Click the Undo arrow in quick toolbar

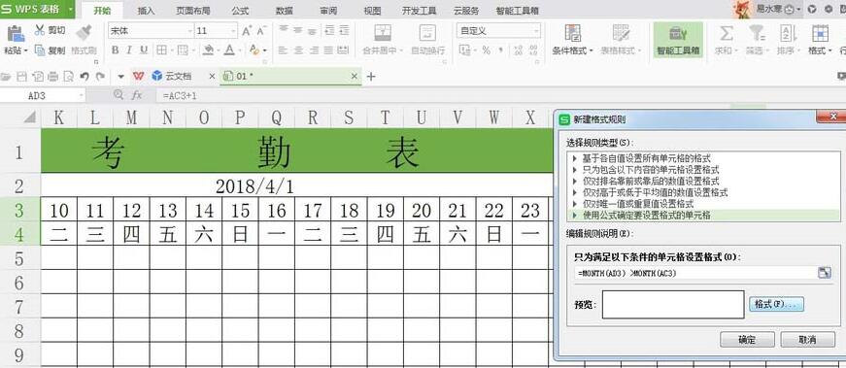pyautogui.click(x=84, y=77)
